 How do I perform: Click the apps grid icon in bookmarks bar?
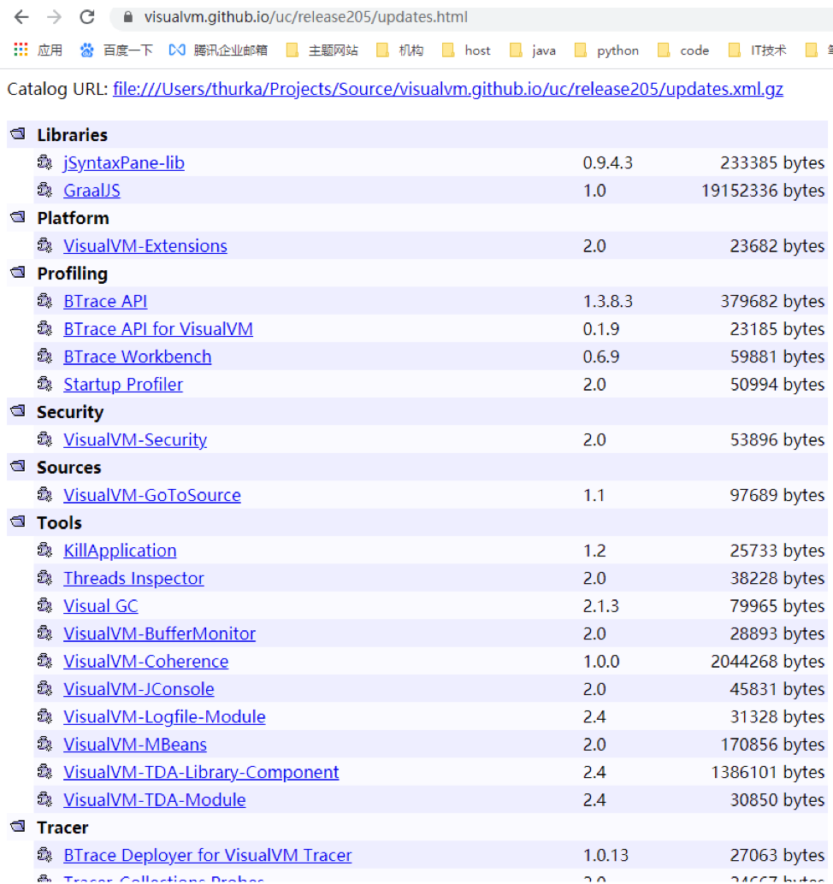(x=21, y=50)
